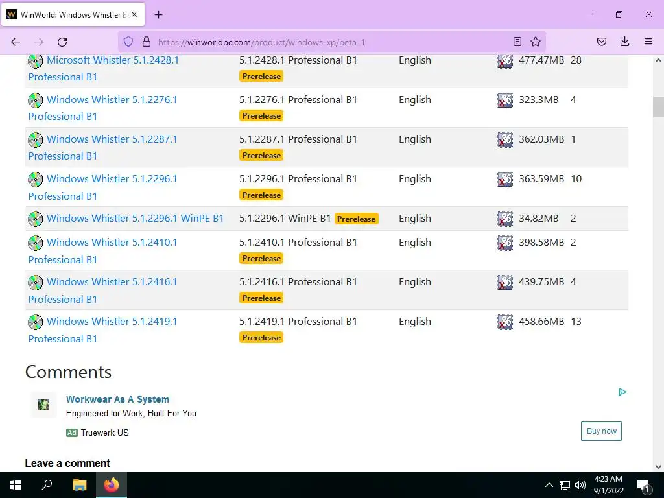Click the 34.82MB file size cell
The height and width of the screenshot is (498, 664).
538,219
